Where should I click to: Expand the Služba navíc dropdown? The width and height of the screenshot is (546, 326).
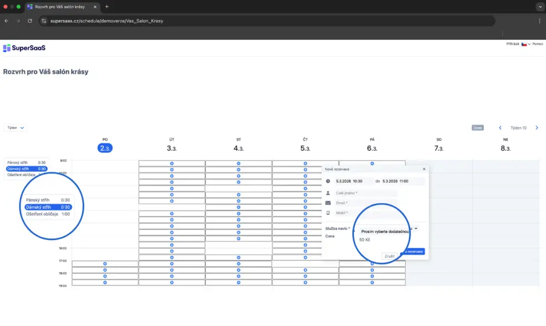click(416, 228)
